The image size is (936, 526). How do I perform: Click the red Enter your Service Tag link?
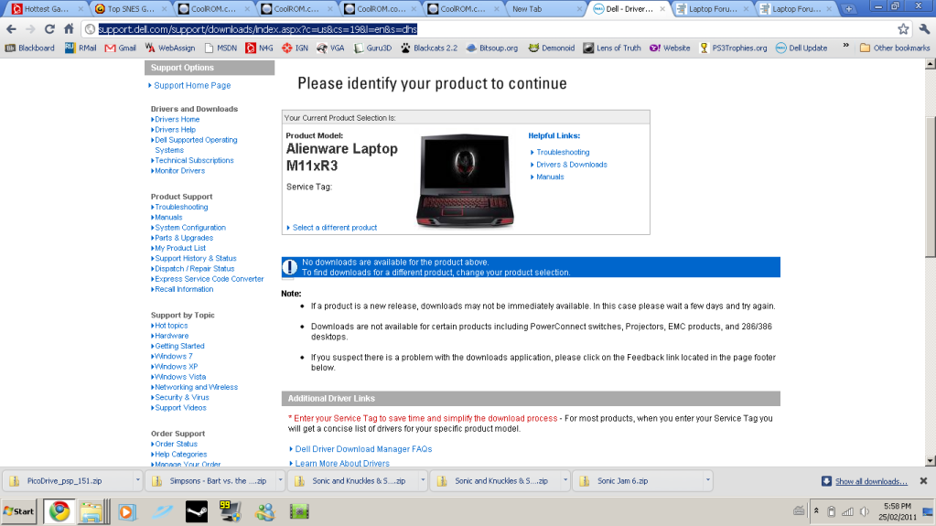pyautogui.click(x=425, y=419)
